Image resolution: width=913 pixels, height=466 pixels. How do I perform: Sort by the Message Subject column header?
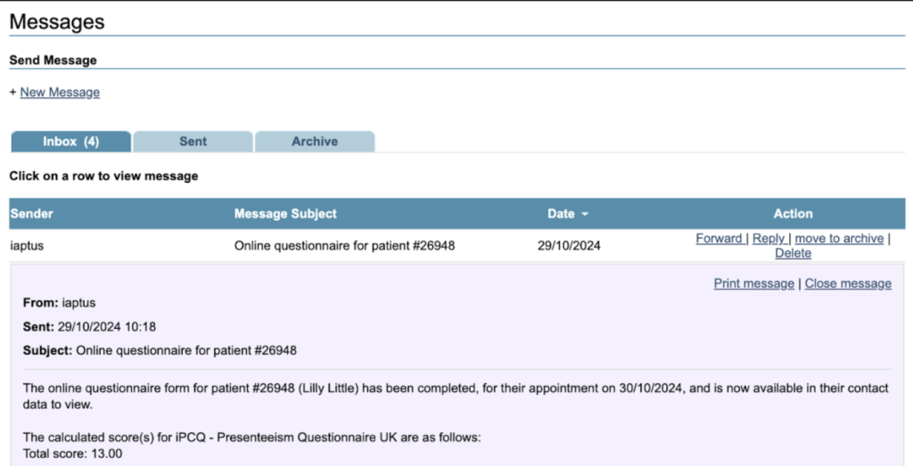click(285, 214)
